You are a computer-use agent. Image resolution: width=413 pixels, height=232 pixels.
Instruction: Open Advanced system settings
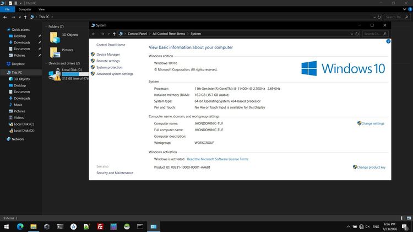point(115,74)
